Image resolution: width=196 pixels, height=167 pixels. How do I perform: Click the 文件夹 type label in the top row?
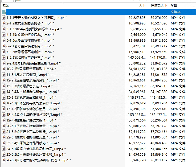point(176,12)
